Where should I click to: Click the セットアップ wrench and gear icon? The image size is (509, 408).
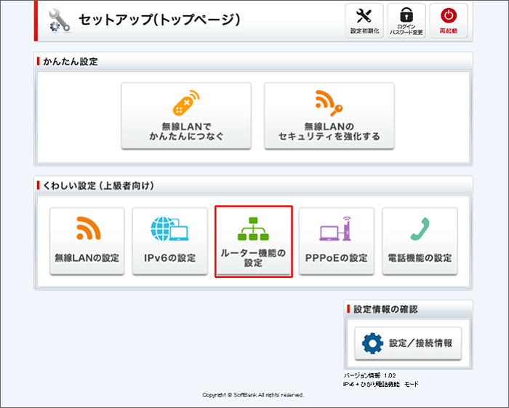pos(60,21)
